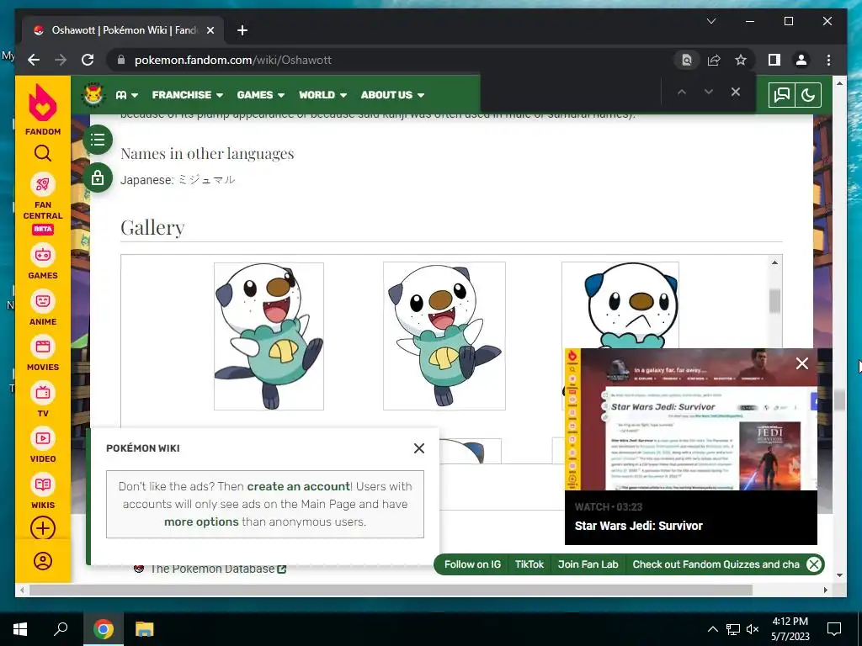Click Follow on IG button

[472, 564]
